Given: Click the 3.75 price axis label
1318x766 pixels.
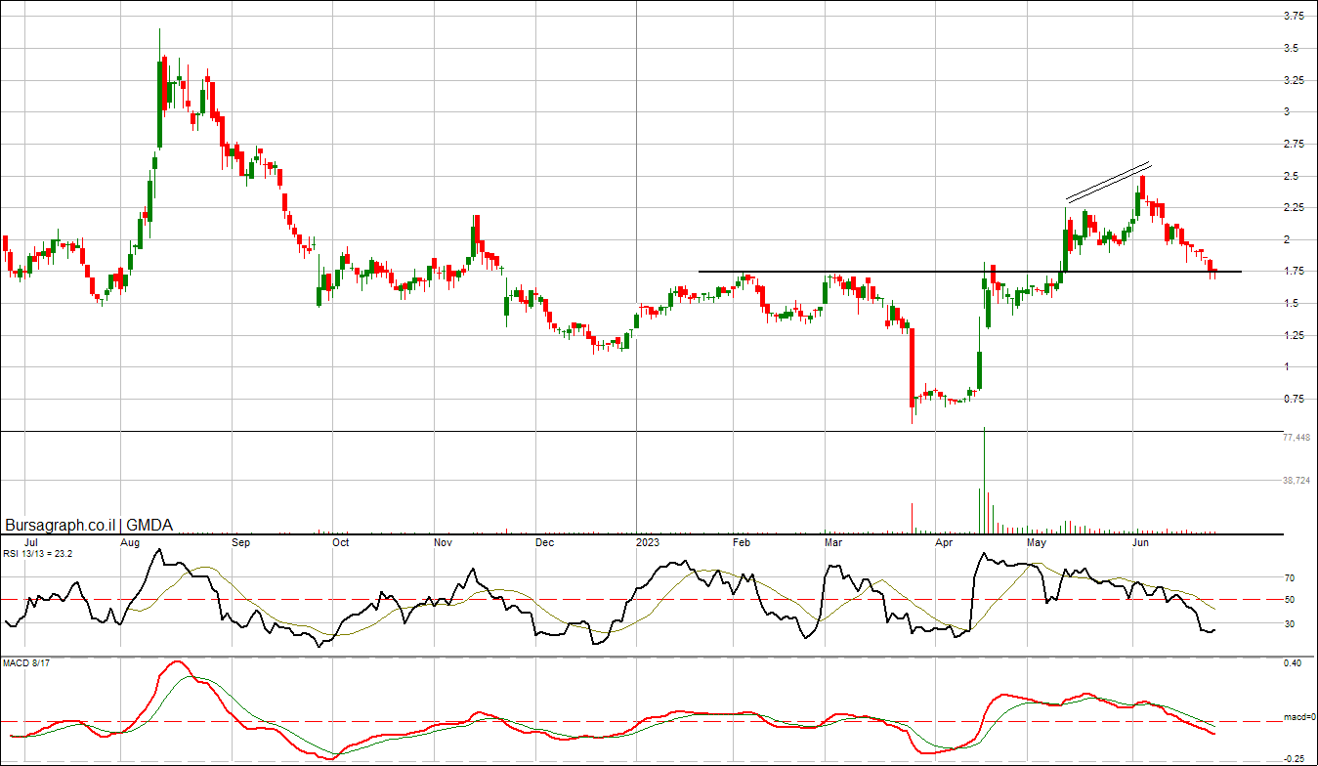Looking at the screenshot, I should click(1296, 16).
